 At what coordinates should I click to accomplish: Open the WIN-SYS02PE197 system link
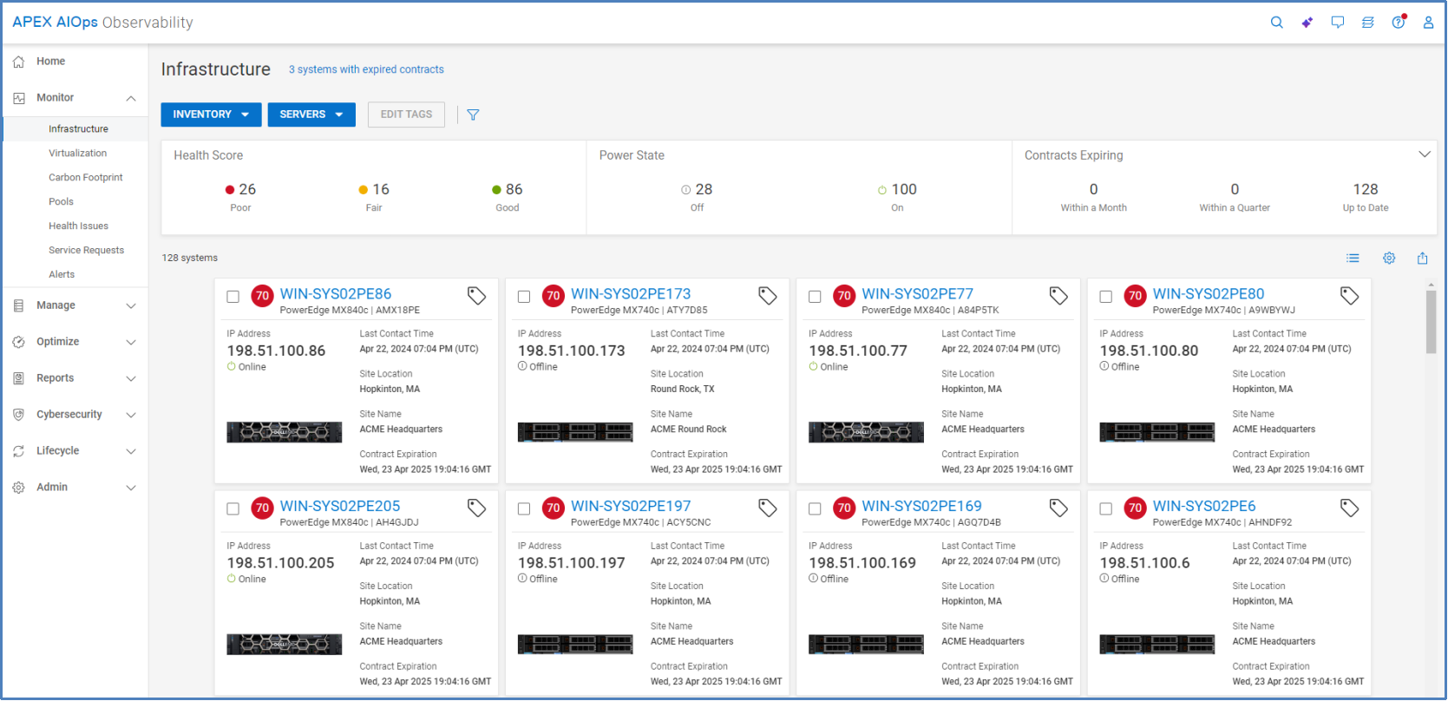[631, 507]
